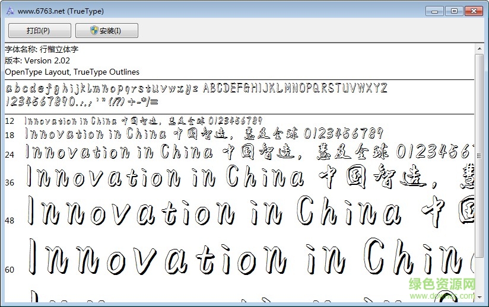Maximize the font preview window
The height and width of the screenshot is (307, 489).
[454, 11]
